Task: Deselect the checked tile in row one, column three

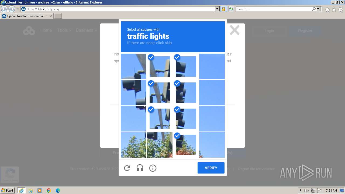Action: [x=186, y=66]
